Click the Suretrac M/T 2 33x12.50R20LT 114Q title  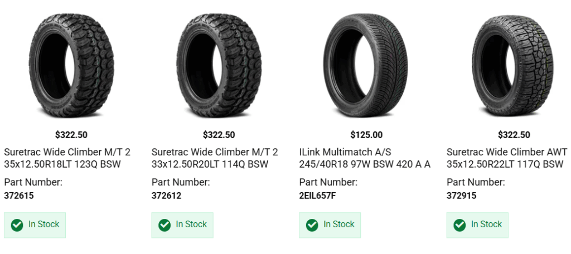[215, 158]
